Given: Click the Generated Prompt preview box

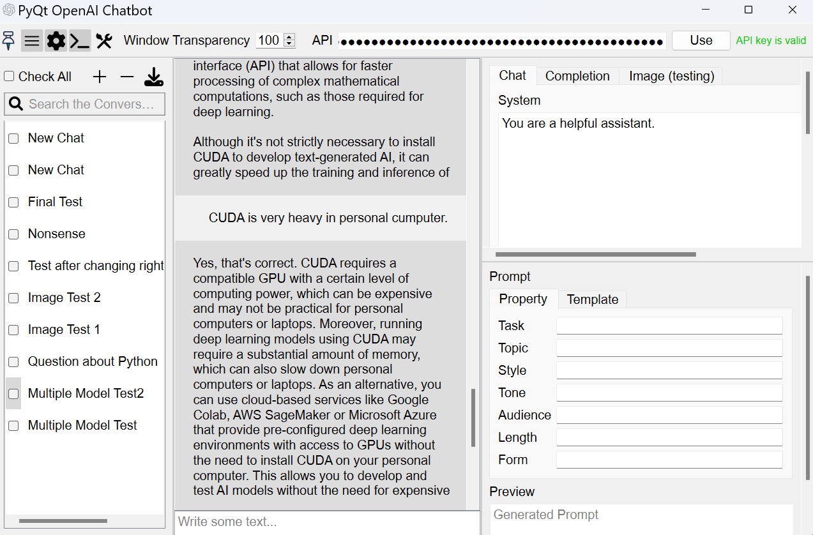Looking at the screenshot, I should pos(641,519).
